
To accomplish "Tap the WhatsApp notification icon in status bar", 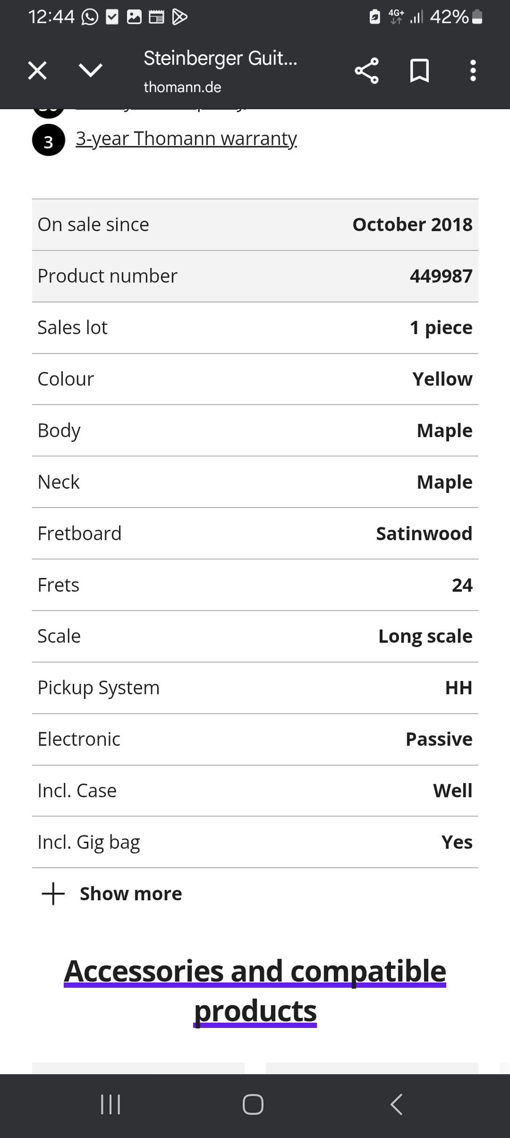I will [90, 17].
